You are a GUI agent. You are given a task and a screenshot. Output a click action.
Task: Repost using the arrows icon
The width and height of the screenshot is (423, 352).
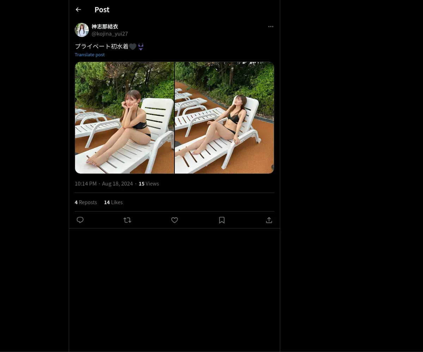pos(127,220)
